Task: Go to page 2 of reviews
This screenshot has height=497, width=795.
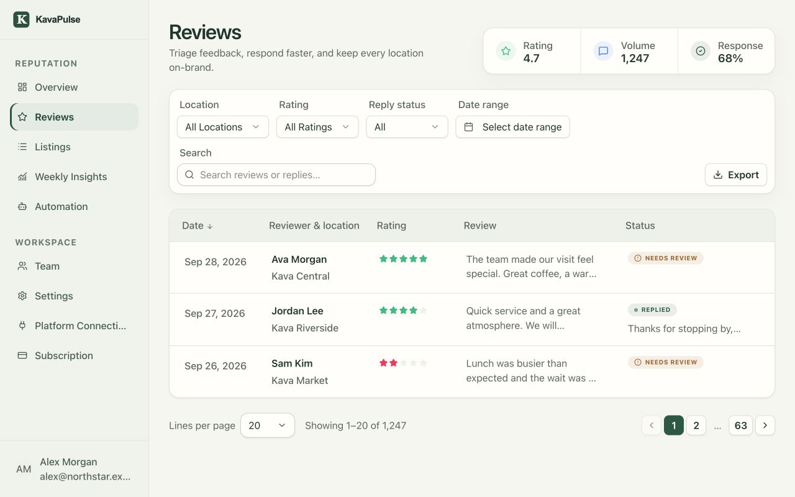Action: point(696,426)
